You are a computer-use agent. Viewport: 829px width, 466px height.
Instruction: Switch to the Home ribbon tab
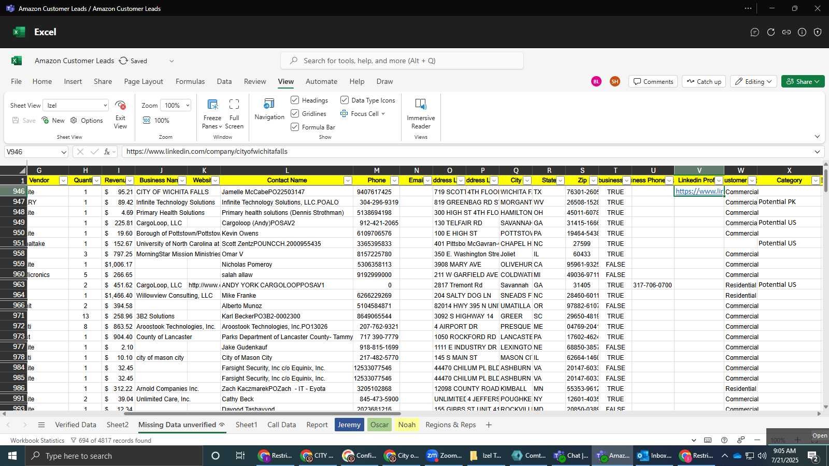[x=42, y=81]
